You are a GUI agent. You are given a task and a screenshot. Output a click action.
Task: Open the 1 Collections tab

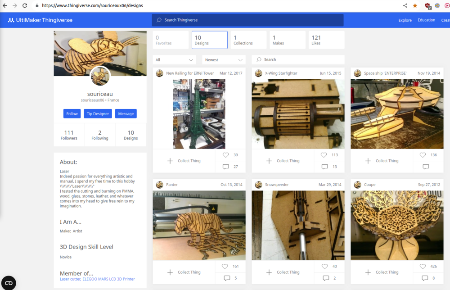(x=248, y=40)
